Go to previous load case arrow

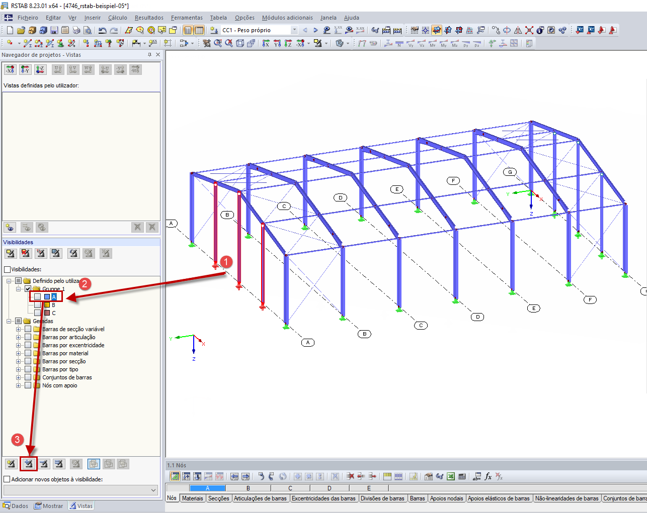pyautogui.click(x=305, y=30)
